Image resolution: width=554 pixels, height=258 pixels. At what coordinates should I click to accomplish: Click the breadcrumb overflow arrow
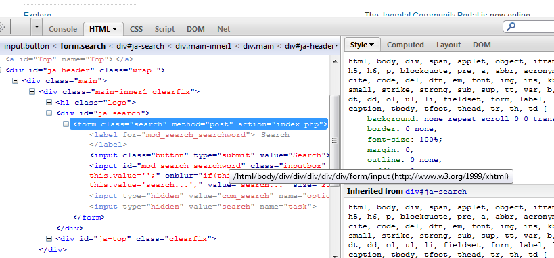coord(336,46)
